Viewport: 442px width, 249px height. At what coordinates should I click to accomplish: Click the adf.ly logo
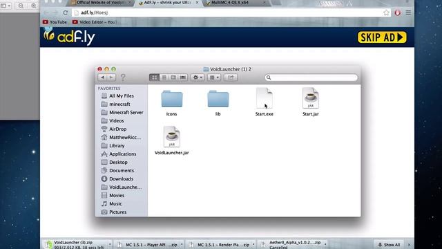click(69, 37)
